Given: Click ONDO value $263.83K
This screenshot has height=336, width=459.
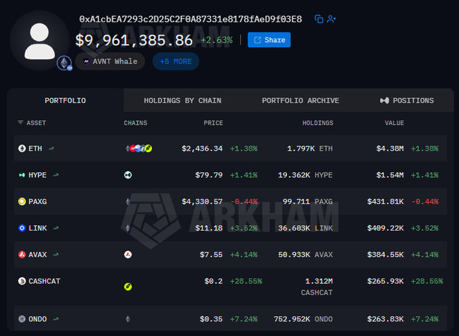Looking at the screenshot, I should tap(385, 319).
